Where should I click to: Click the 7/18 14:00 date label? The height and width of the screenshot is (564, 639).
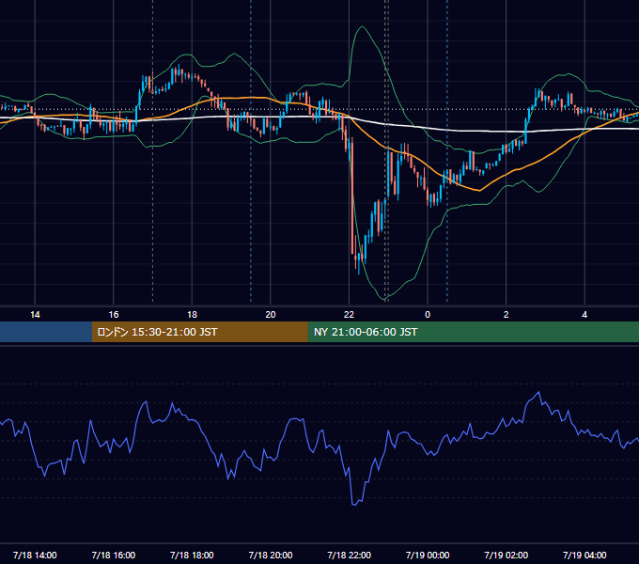(35, 555)
